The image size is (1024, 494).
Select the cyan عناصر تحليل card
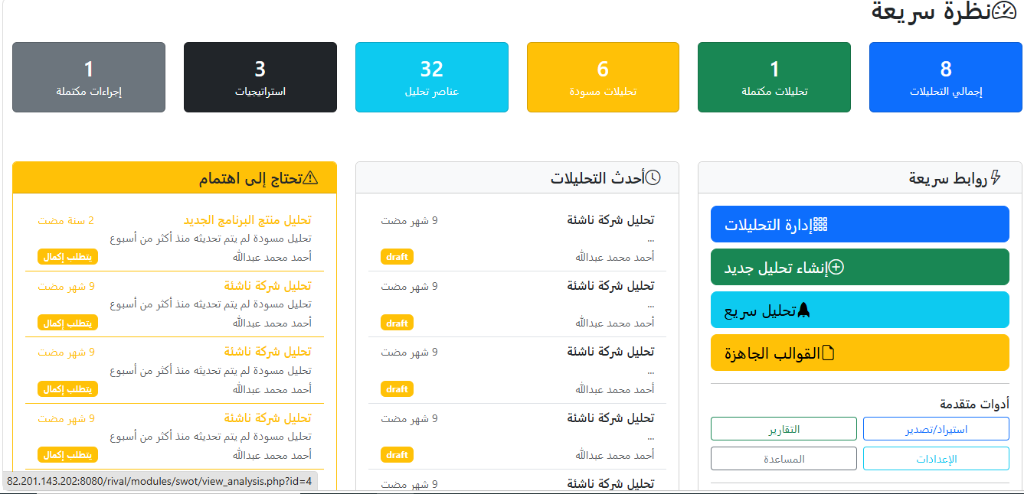(432, 77)
